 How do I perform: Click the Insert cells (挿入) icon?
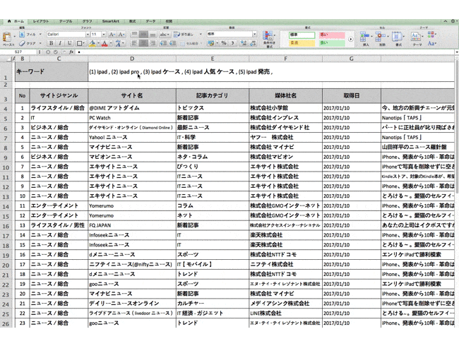(365, 37)
